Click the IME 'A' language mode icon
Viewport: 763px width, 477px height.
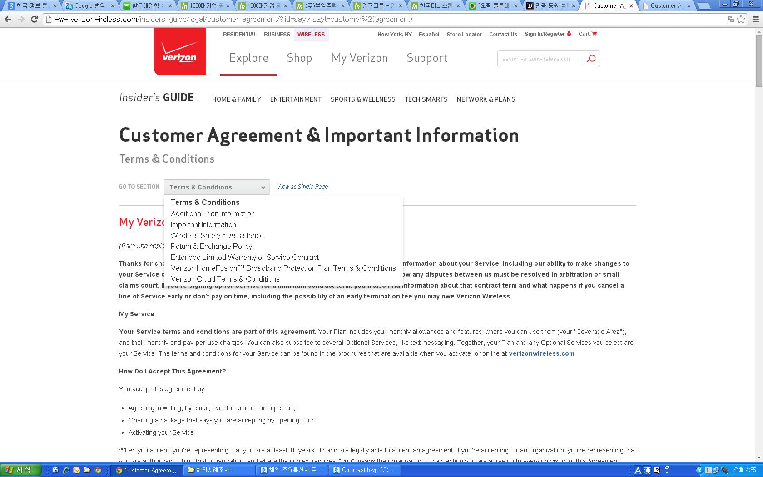coord(638,470)
